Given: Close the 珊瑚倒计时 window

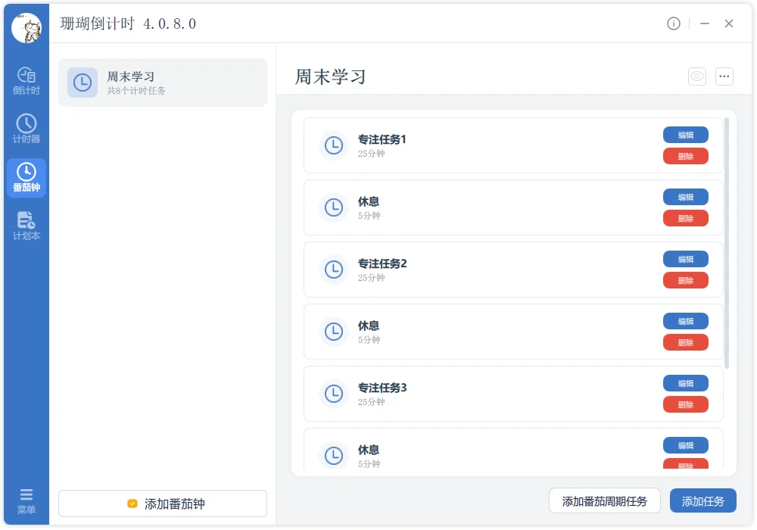Looking at the screenshot, I should point(729,23).
